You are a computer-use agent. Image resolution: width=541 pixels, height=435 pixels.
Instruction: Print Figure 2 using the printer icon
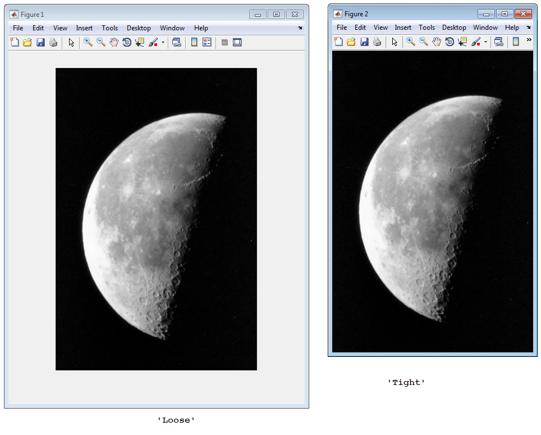tap(377, 42)
